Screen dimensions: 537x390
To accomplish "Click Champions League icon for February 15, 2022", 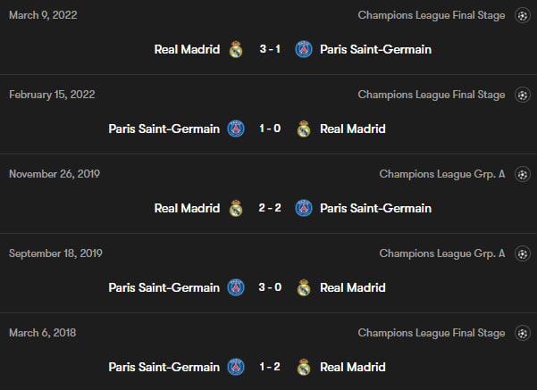I will point(523,95).
